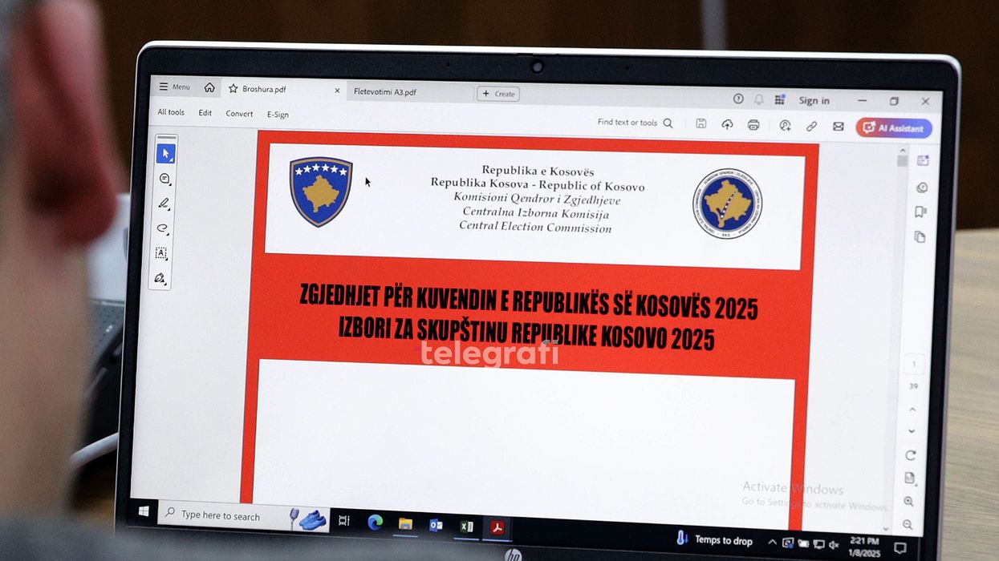Screen dimensions: 999x561
Task: Choose the Signature tool in left toolbar
Action: (x=160, y=279)
